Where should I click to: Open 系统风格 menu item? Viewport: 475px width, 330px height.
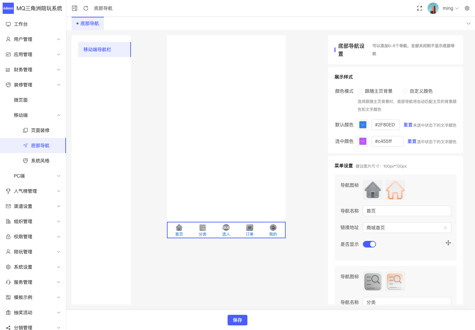click(33, 161)
